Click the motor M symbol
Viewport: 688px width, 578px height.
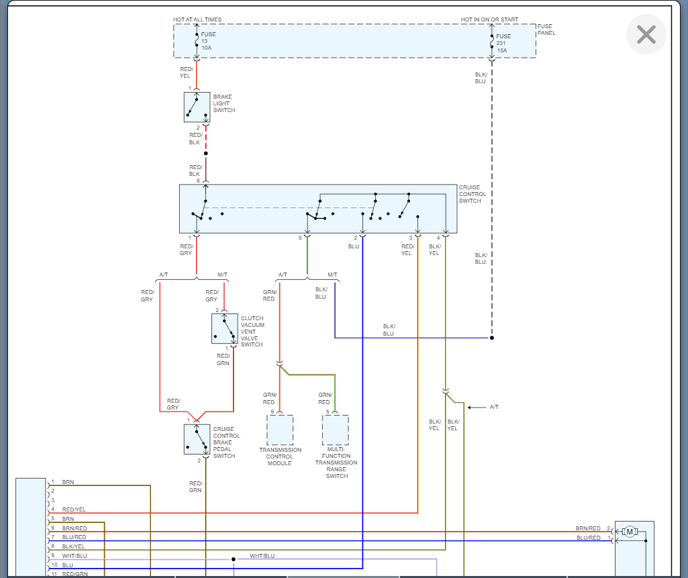click(630, 532)
